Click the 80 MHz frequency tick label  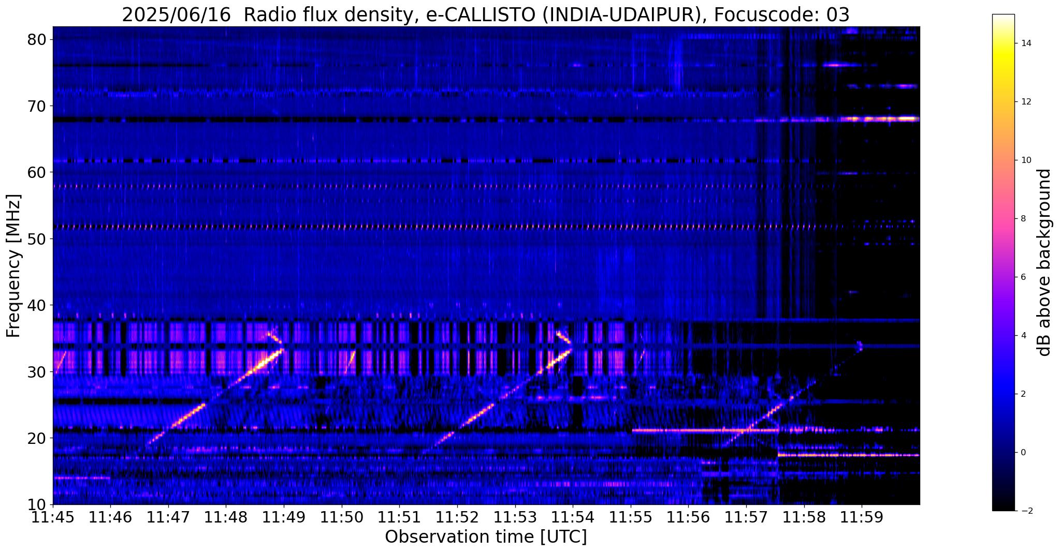tap(37, 39)
